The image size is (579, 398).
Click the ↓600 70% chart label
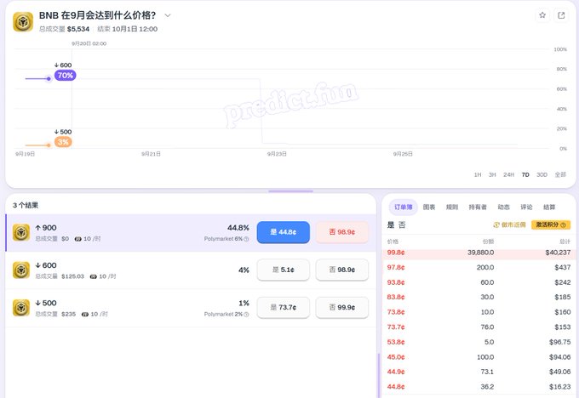(65, 75)
